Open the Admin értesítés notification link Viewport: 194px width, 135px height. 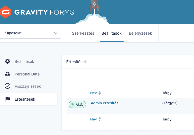pos(105,103)
